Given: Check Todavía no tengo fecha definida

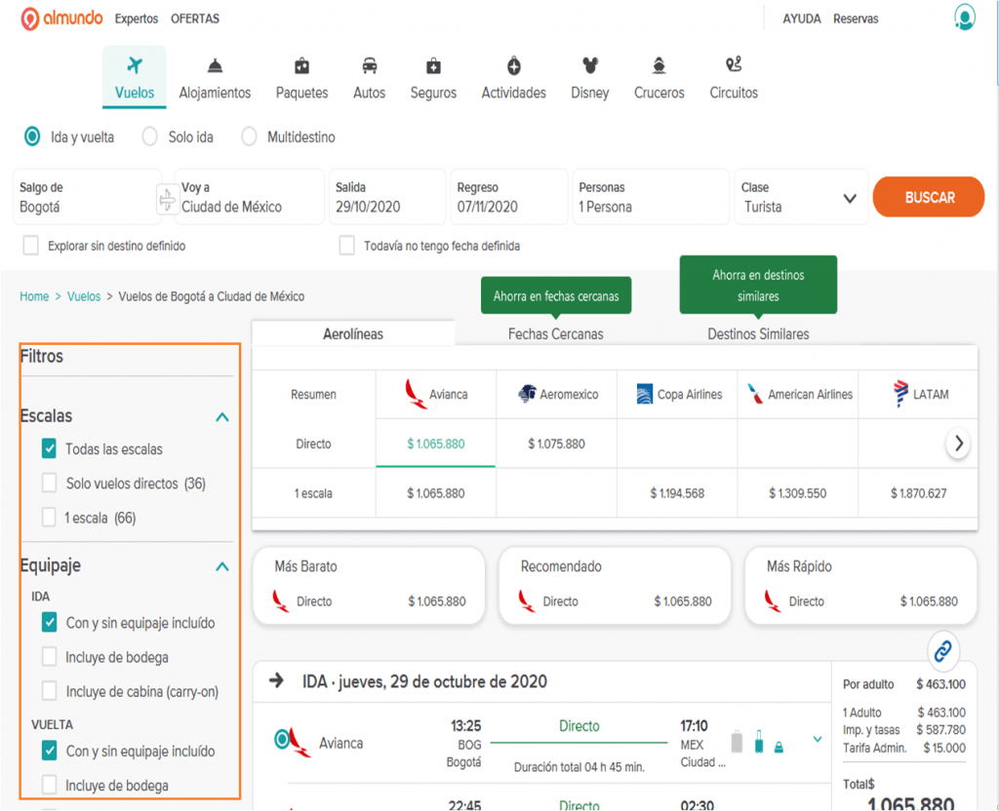Looking at the screenshot, I should (346, 245).
